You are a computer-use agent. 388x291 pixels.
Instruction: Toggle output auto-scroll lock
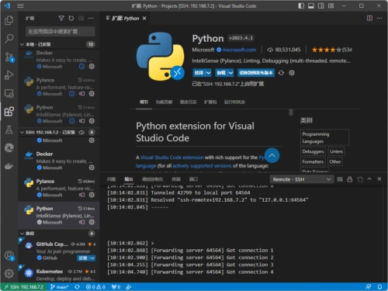350,179
